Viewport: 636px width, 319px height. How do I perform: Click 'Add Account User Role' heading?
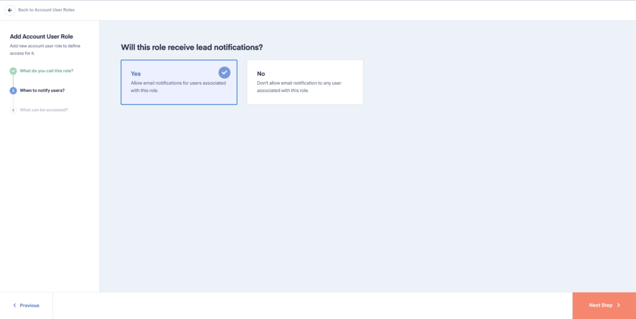click(42, 37)
